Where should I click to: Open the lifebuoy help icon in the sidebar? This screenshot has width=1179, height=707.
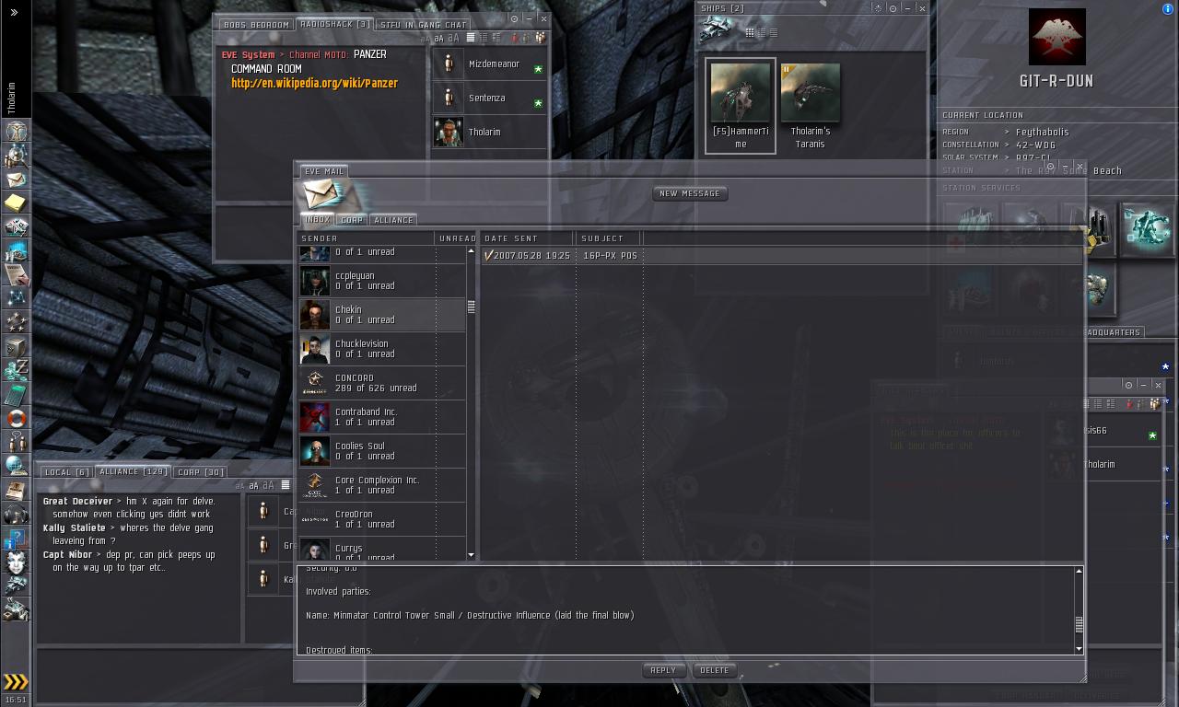click(17, 418)
